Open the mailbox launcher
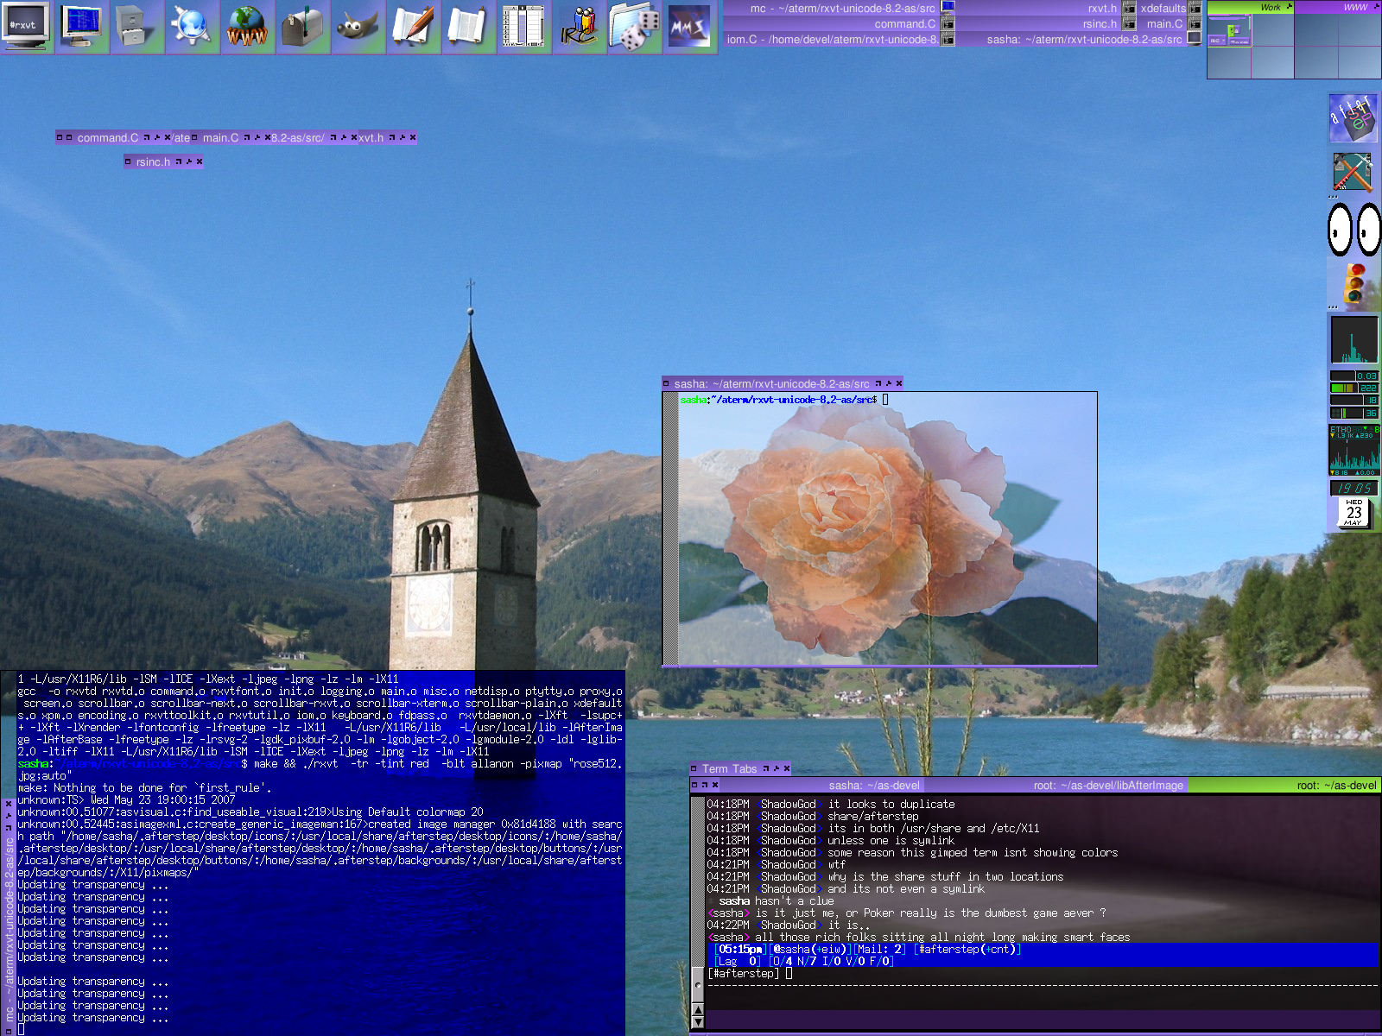Screen dimensions: 1382x1036 coord(302,27)
